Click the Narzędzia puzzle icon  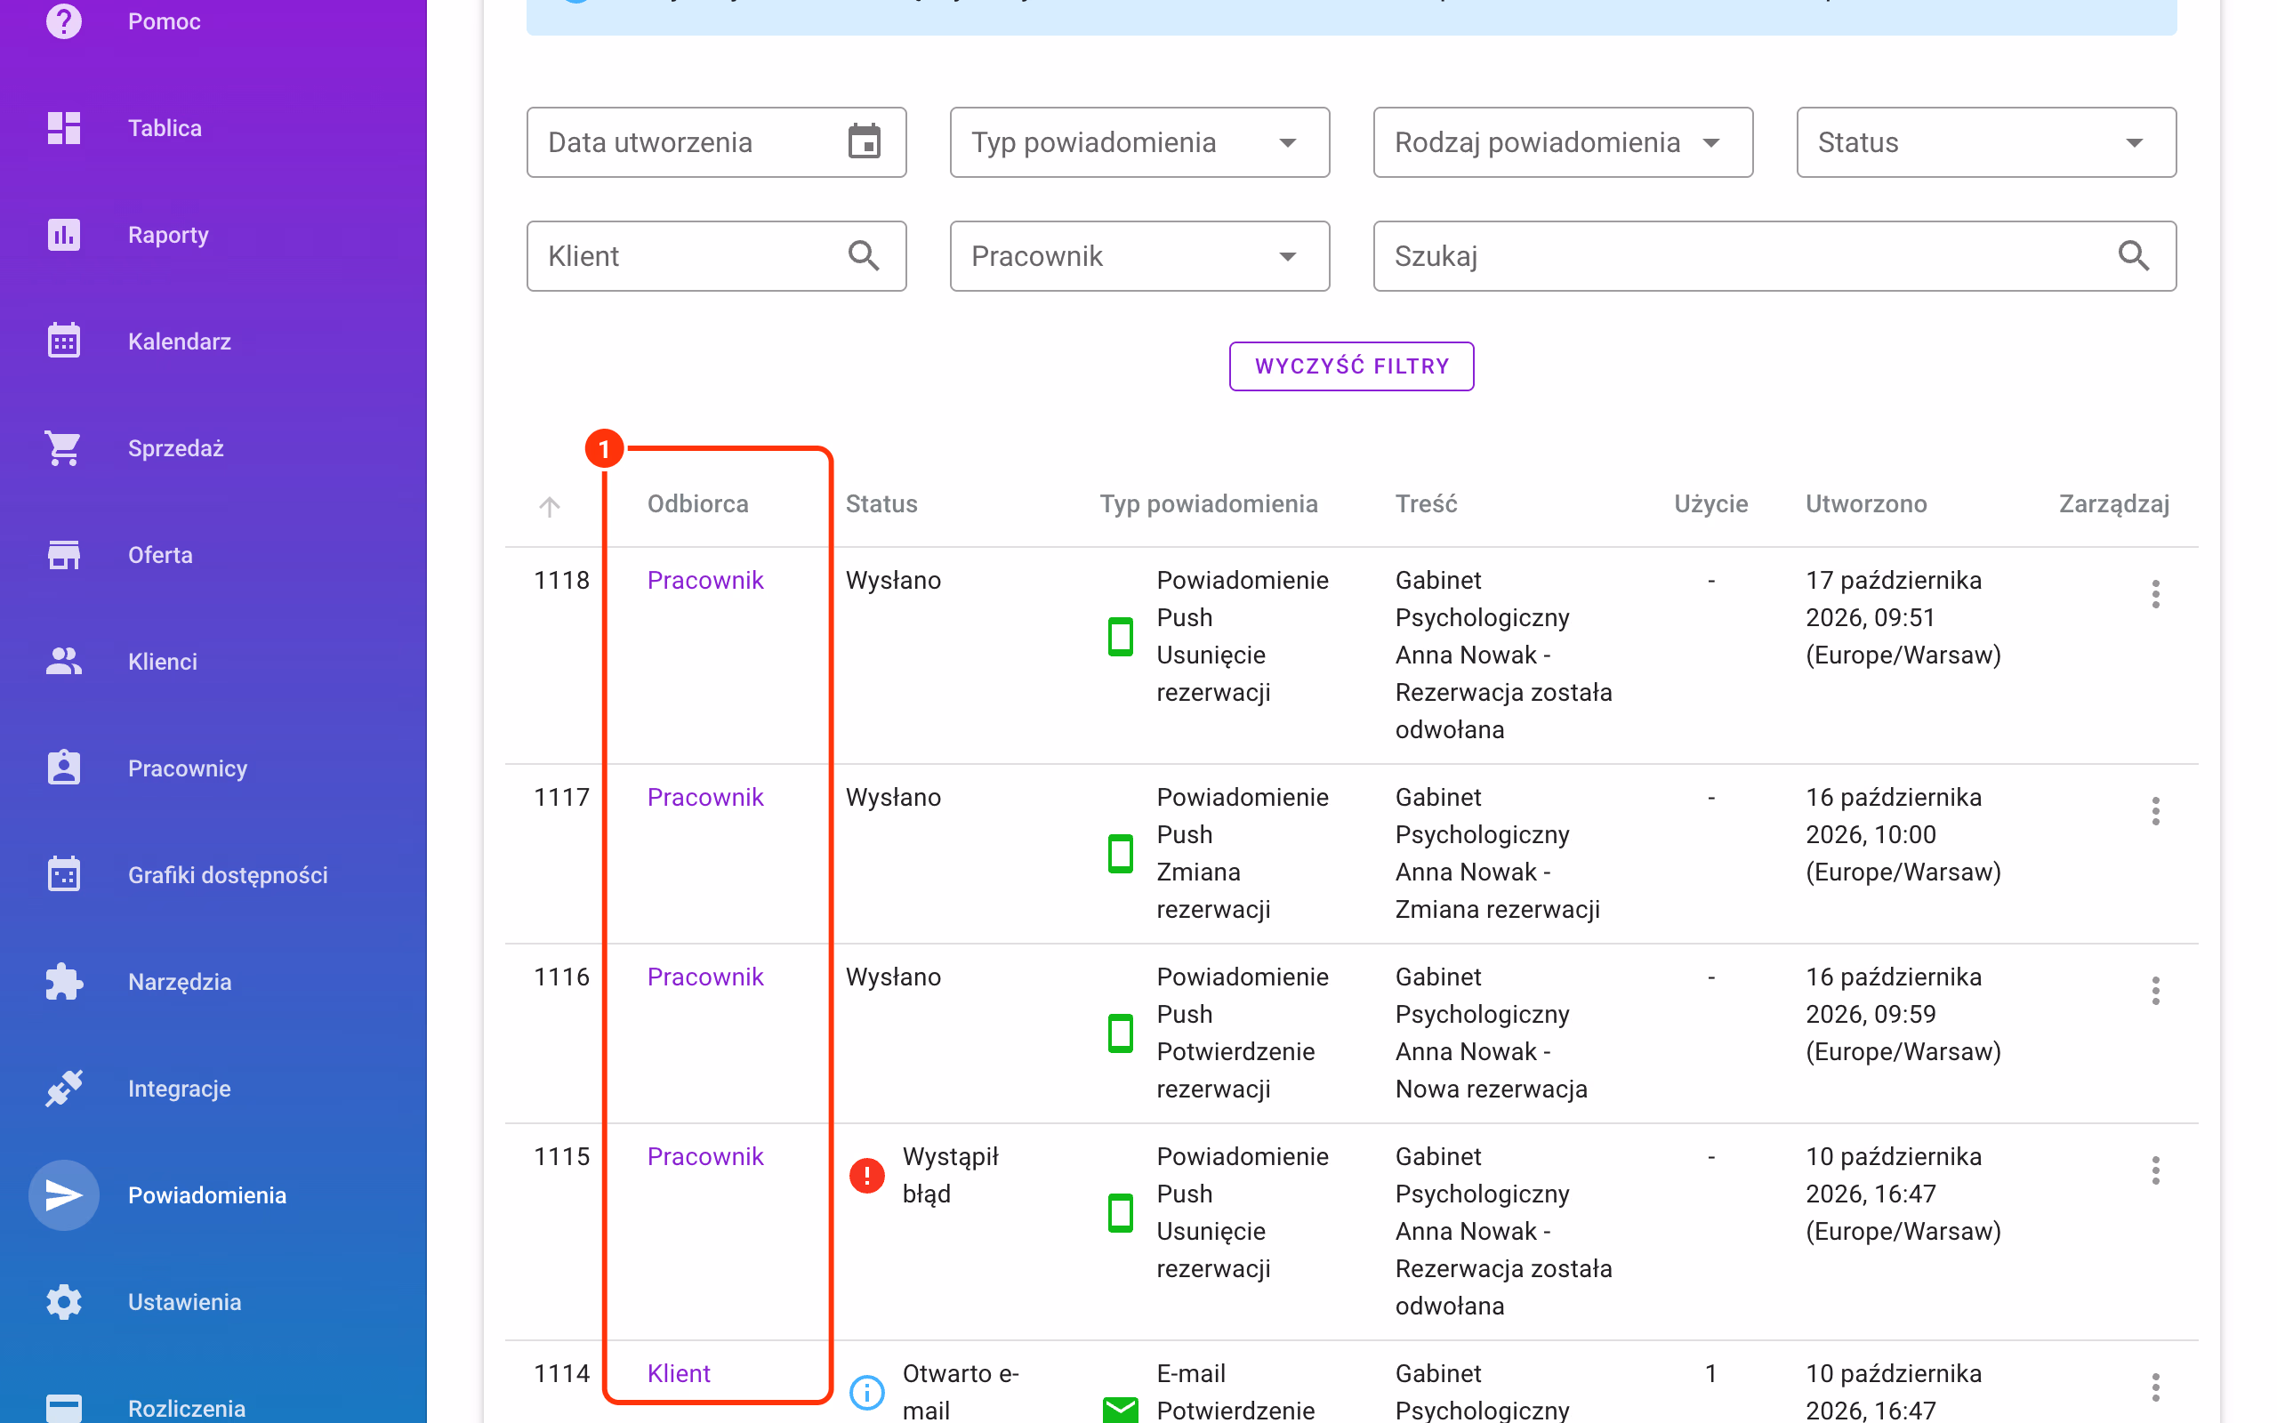coord(64,982)
